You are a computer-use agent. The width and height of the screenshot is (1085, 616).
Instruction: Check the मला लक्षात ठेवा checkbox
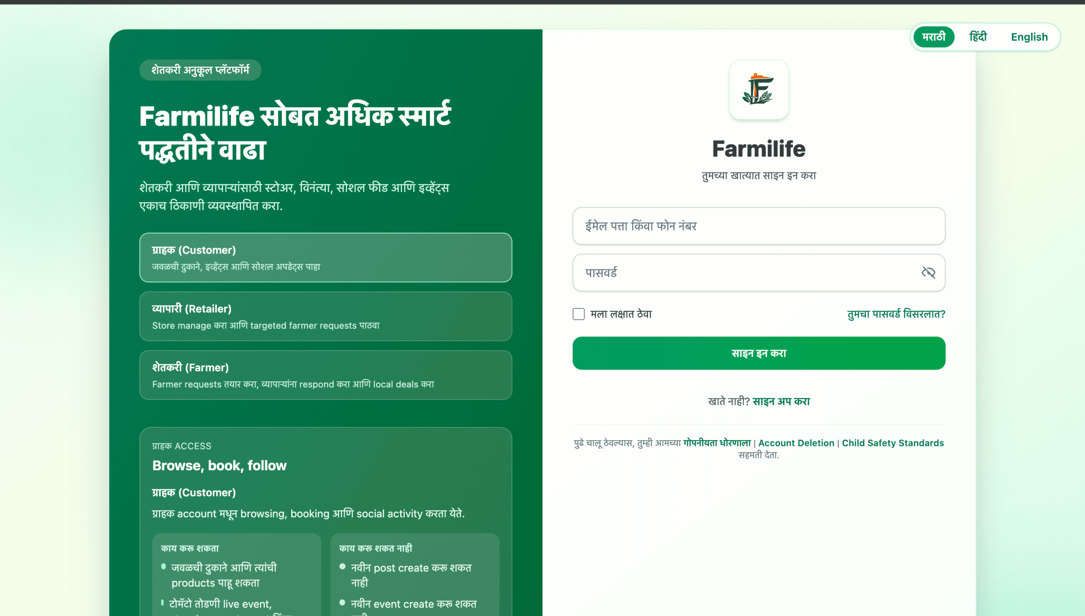[x=579, y=314]
